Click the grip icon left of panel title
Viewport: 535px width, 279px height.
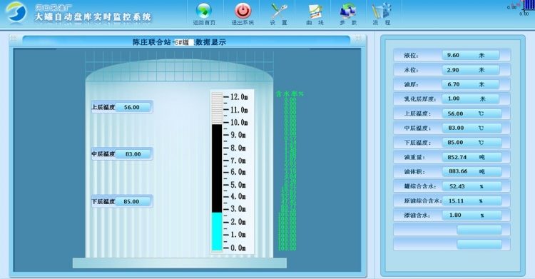pyautogui.click(x=14, y=38)
